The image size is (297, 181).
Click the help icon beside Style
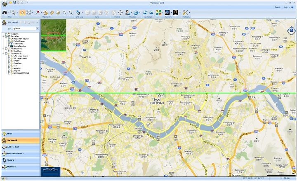point(292,7)
